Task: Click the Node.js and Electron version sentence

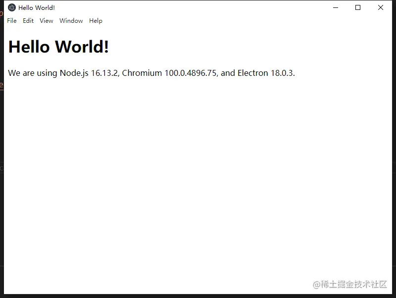Action: (x=151, y=73)
